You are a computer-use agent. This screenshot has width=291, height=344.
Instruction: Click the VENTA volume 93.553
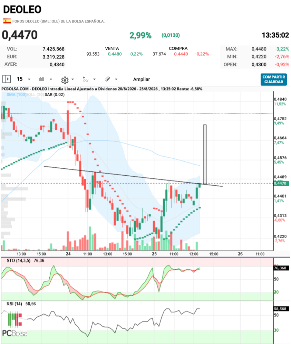[93, 54]
